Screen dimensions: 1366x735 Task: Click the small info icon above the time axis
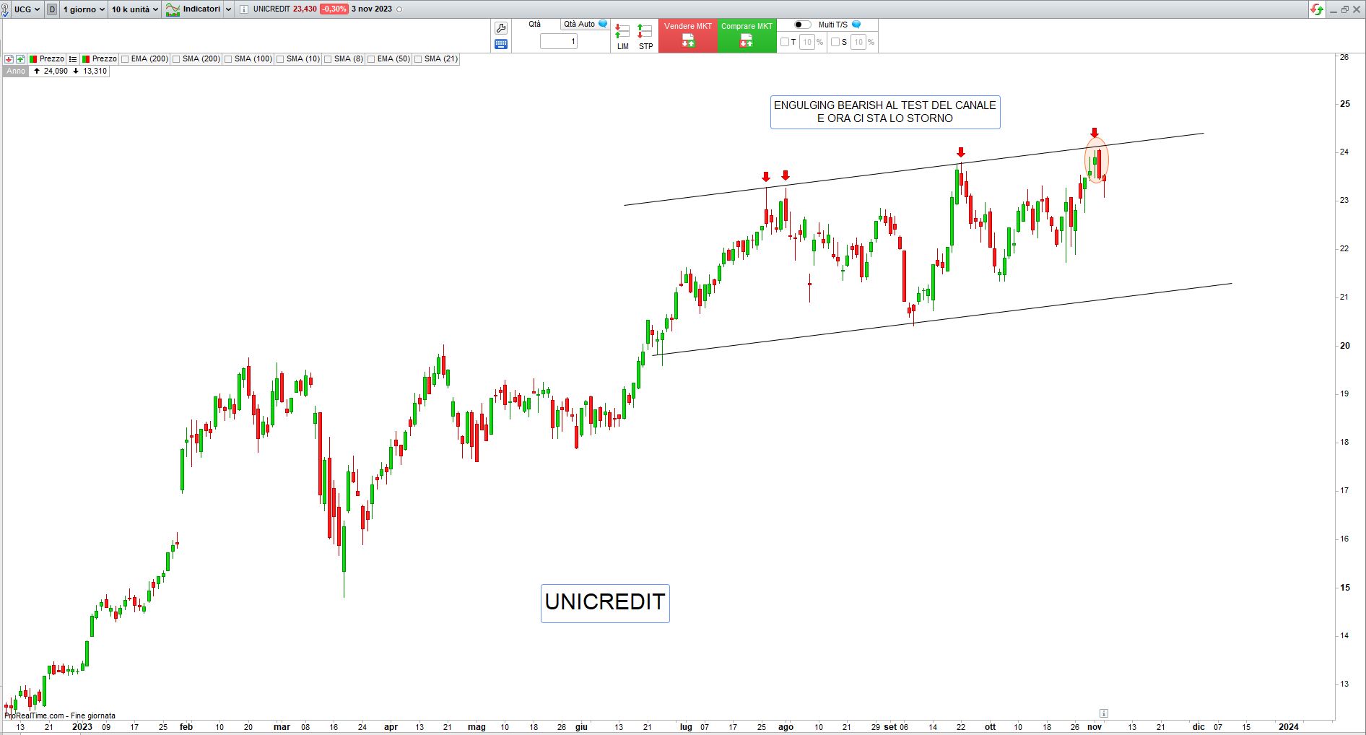(x=1103, y=713)
